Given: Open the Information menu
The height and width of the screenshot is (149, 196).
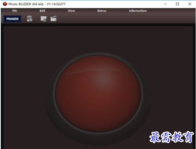Looking at the screenshot, I should pos(138,11).
